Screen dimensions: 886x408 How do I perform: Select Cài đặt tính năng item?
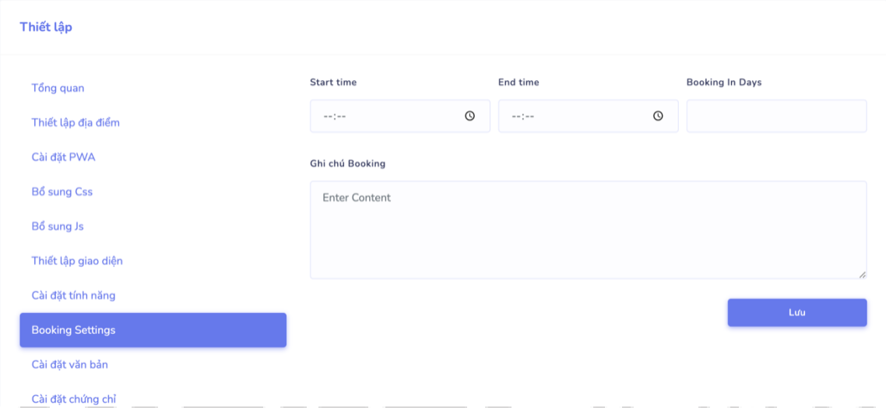click(x=73, y=296)
